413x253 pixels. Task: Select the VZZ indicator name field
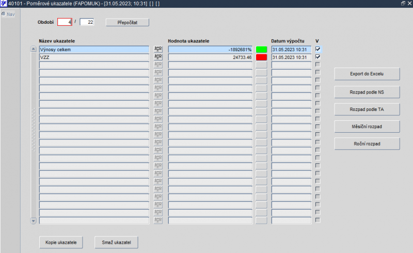(94, 57)
